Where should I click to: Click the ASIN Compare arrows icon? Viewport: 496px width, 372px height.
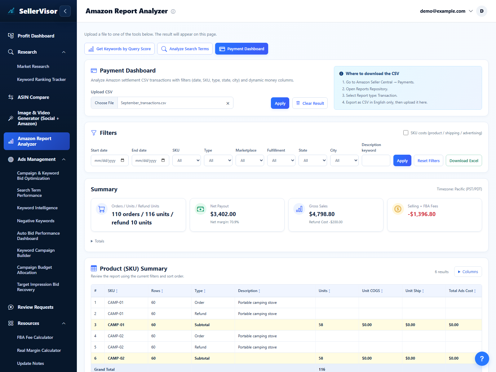pos(11,97)
